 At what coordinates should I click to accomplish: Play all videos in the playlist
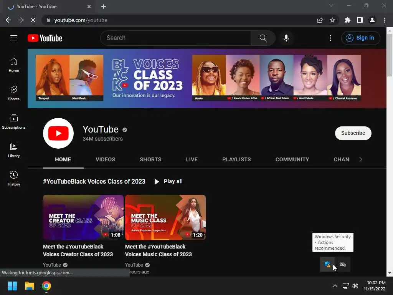(x=168, y=181)
